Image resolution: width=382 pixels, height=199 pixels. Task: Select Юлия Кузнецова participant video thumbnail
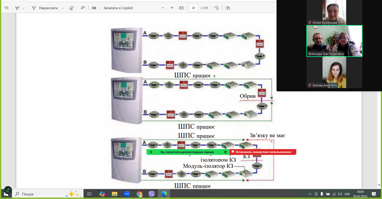334,13
